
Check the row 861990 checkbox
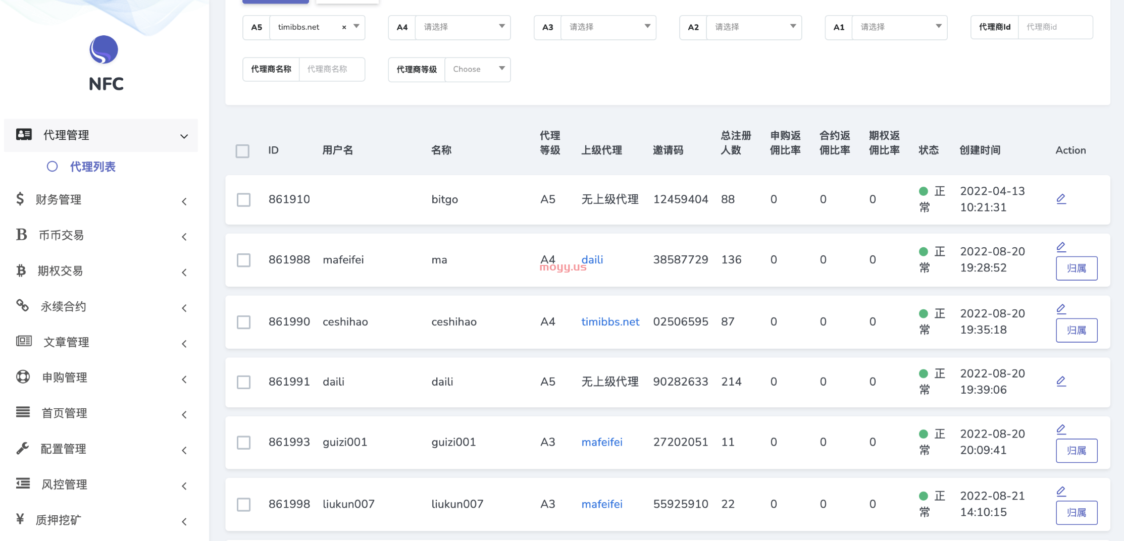(x=243, y=322)
